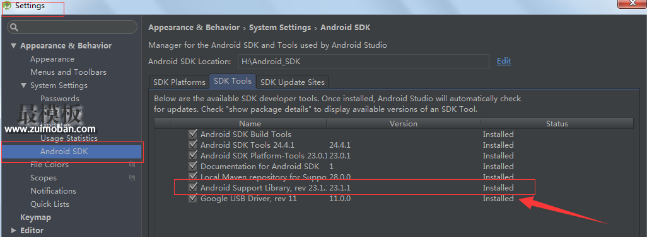The width and height of the screenshot is (647, 237).
Task: Open Usage Statistics settings
Action: (69, 138)
